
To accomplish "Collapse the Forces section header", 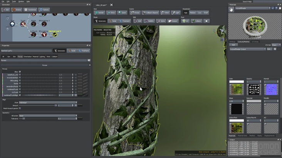I will coord(45,65).
